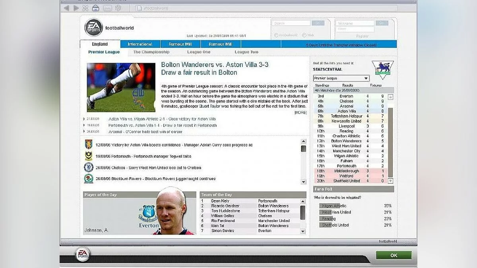The image size is (477, 268).
Task: Expand the Arsenal O'Connor headline arrow
Action: click(84, 132)
